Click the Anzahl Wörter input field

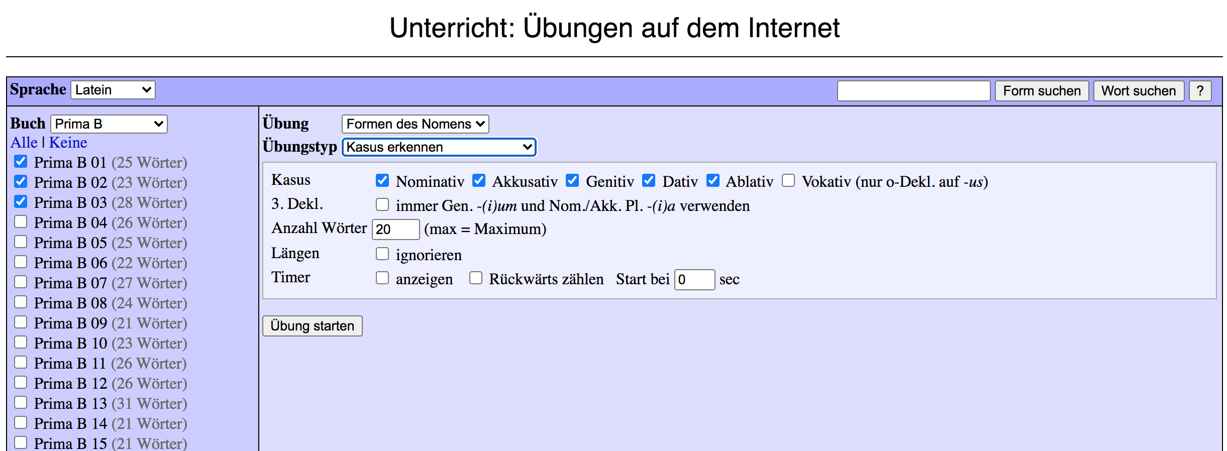tap(395, 230)
